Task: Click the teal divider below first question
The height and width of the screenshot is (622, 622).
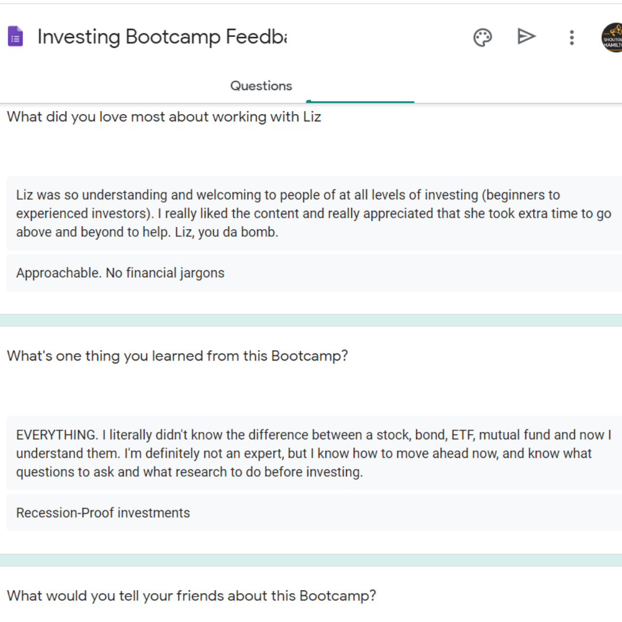Action: point(311,320)
